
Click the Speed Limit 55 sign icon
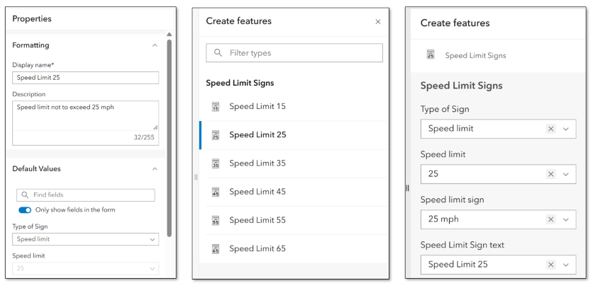[216, 220]
